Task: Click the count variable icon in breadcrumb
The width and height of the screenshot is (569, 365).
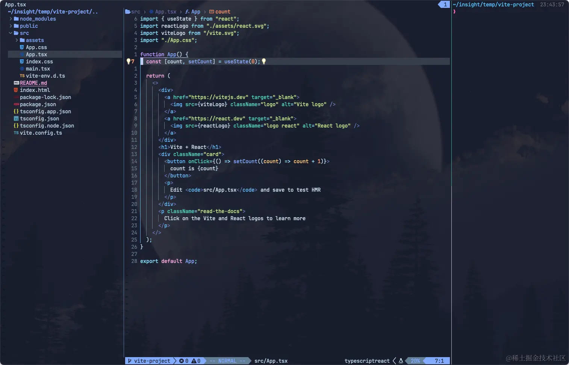Action: [x=212, y=12]
